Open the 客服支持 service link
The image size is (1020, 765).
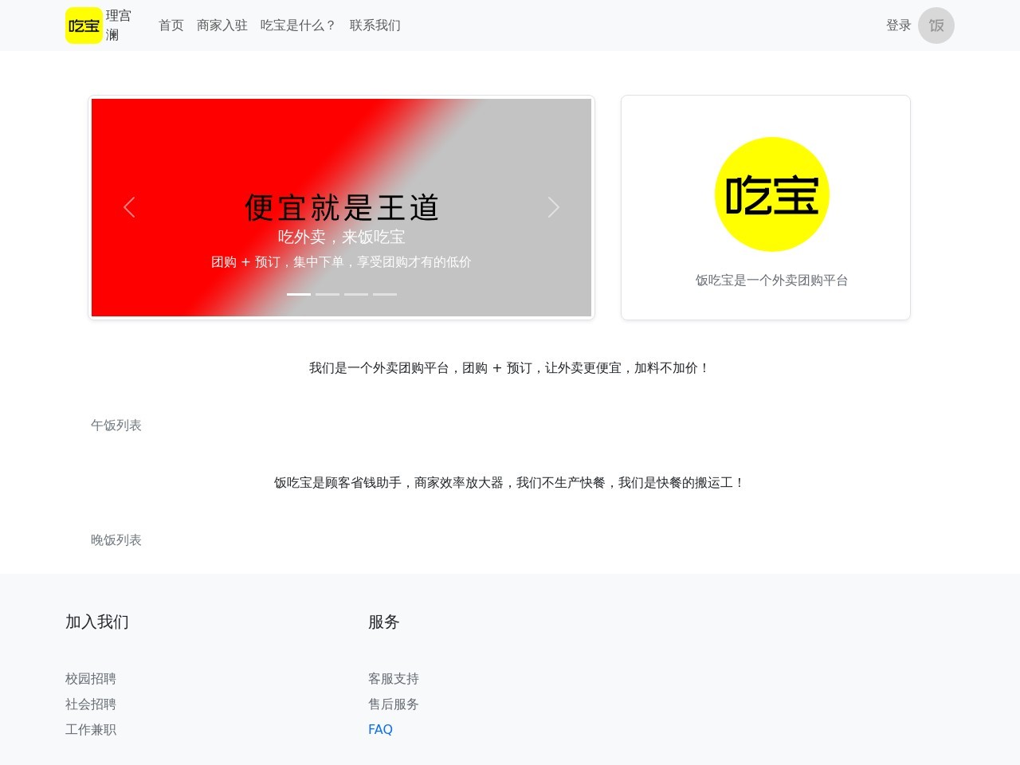(x=394, y=678)
